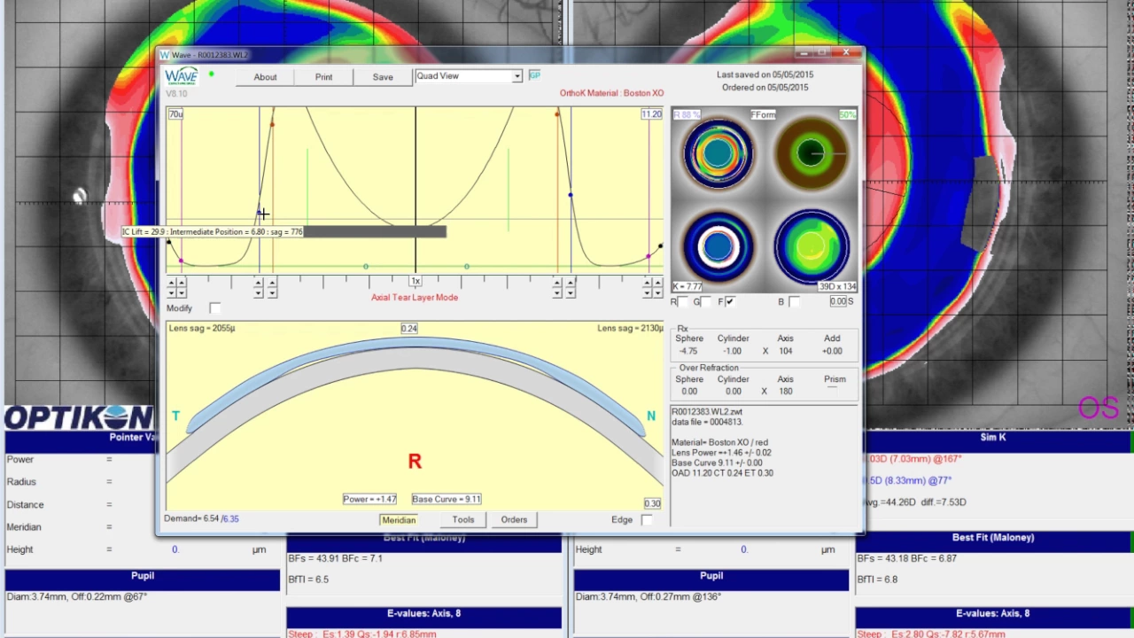Click down arrow under the right magenta line
Viewport: 1134px width, 638px height.
[648, 292]
